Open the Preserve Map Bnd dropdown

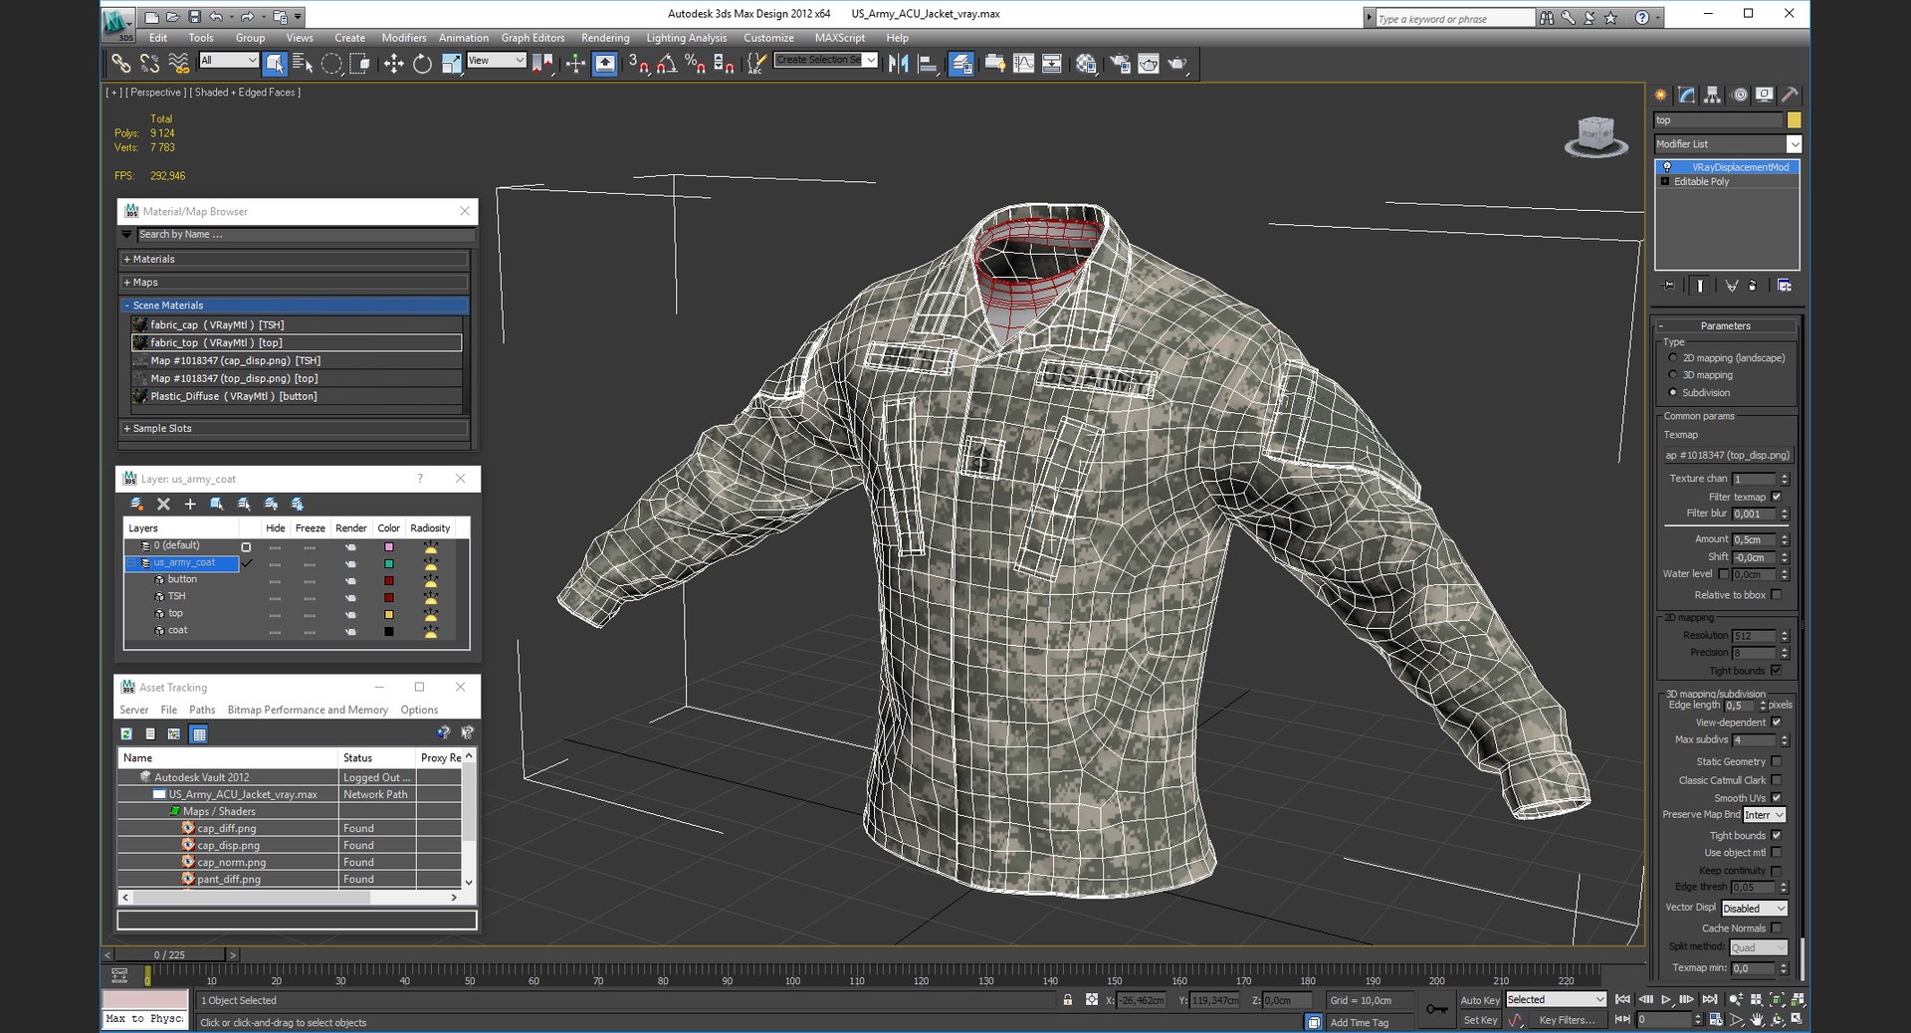coord(1765,815)
